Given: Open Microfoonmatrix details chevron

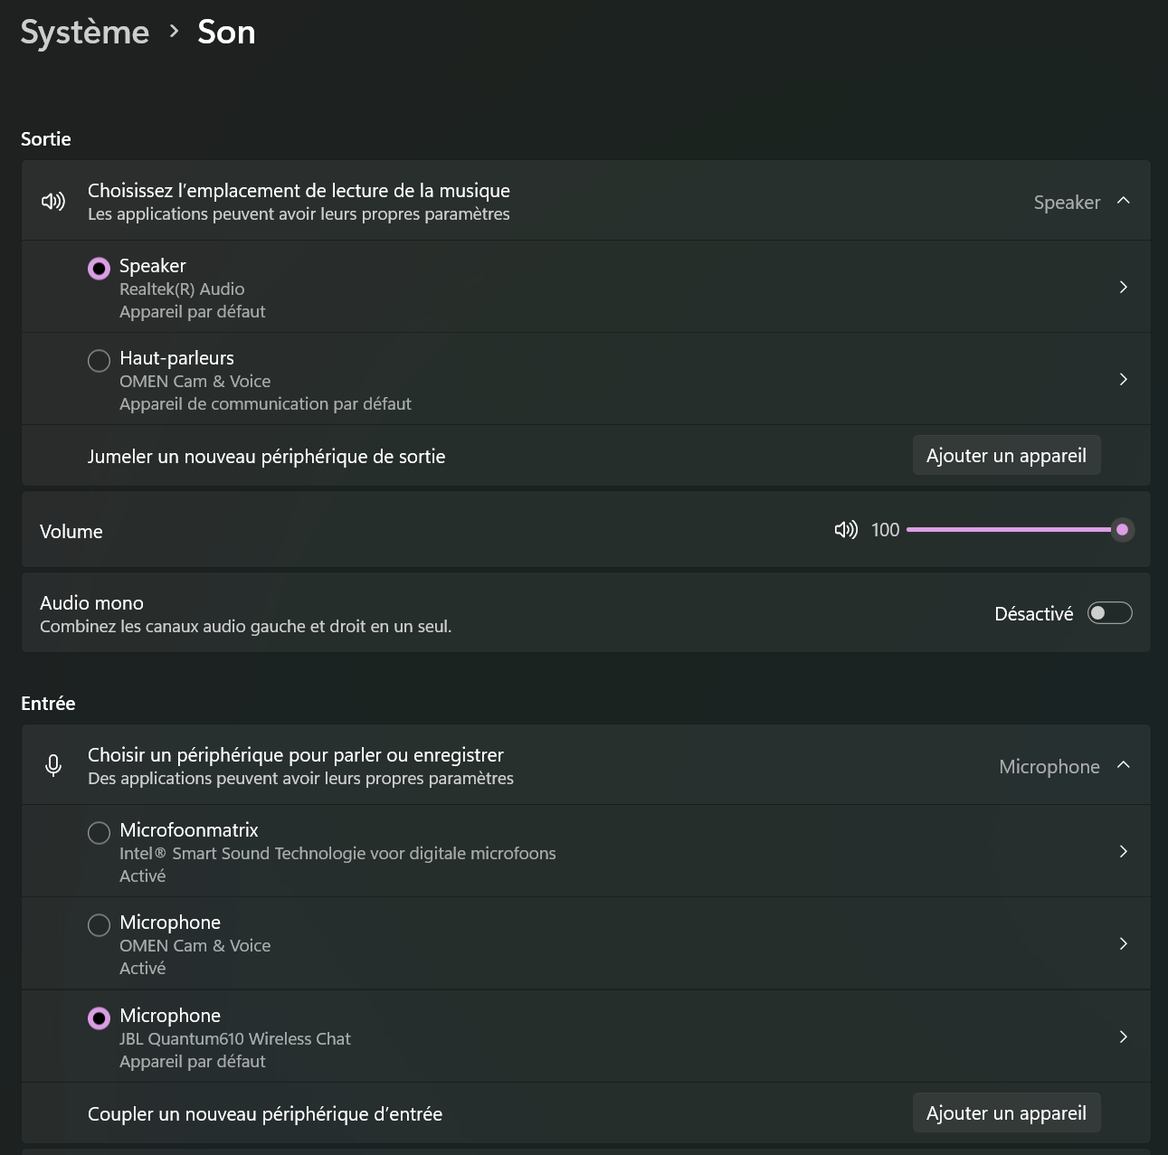Looking at the screenshot, I should pyautogui.click(x=1123, y=851).
